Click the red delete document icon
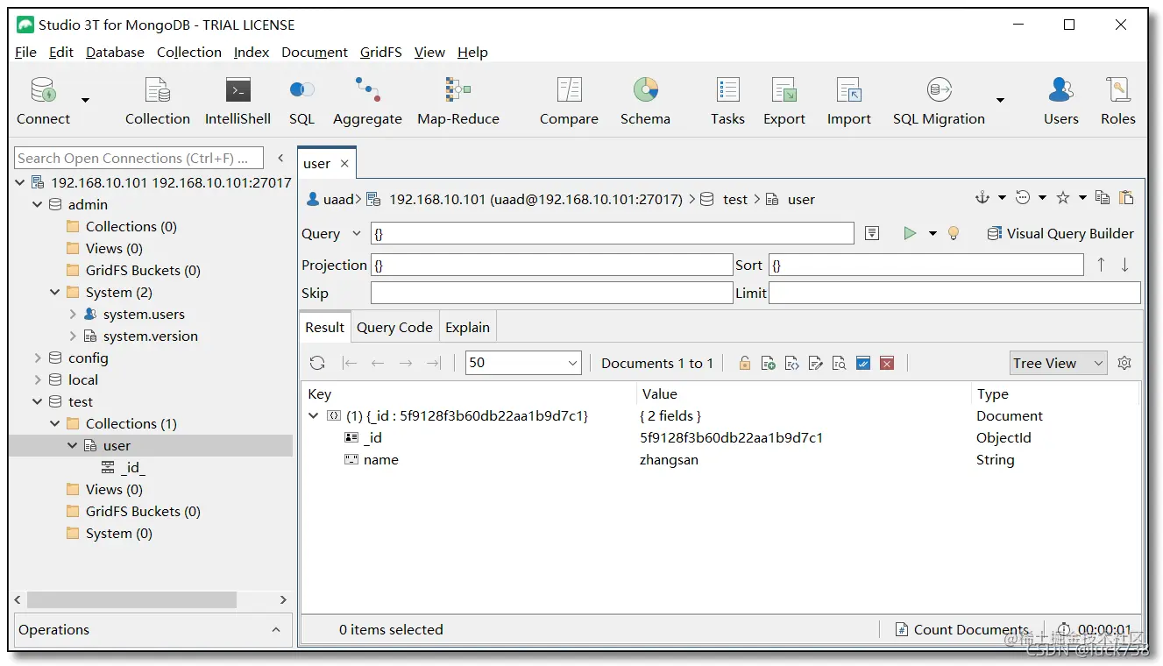This screenshot has height=666, width=1163. click(x=887, y=363)
